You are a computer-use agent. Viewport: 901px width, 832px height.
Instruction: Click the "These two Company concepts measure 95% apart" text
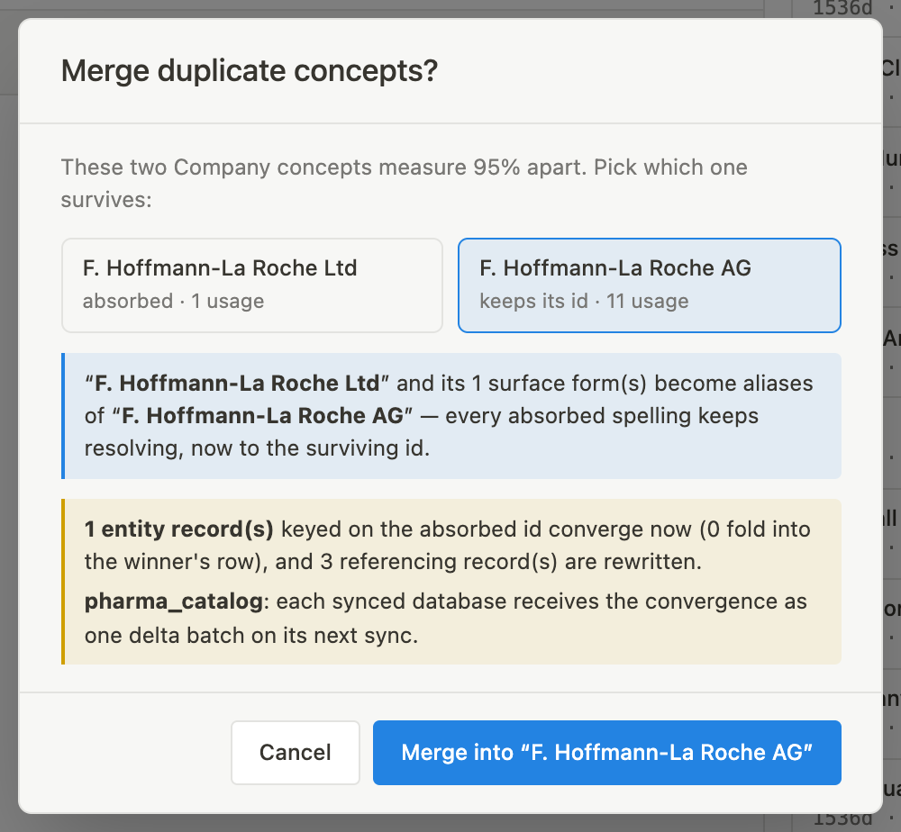404,183
